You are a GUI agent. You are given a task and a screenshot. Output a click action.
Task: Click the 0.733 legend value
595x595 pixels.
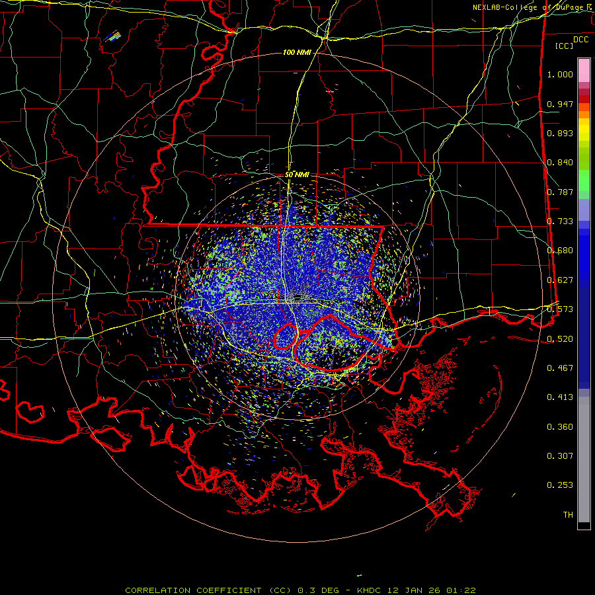[560, 221]
